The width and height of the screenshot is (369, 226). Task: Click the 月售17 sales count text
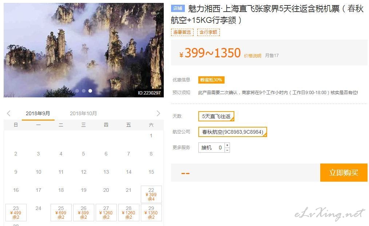point(272,56)
